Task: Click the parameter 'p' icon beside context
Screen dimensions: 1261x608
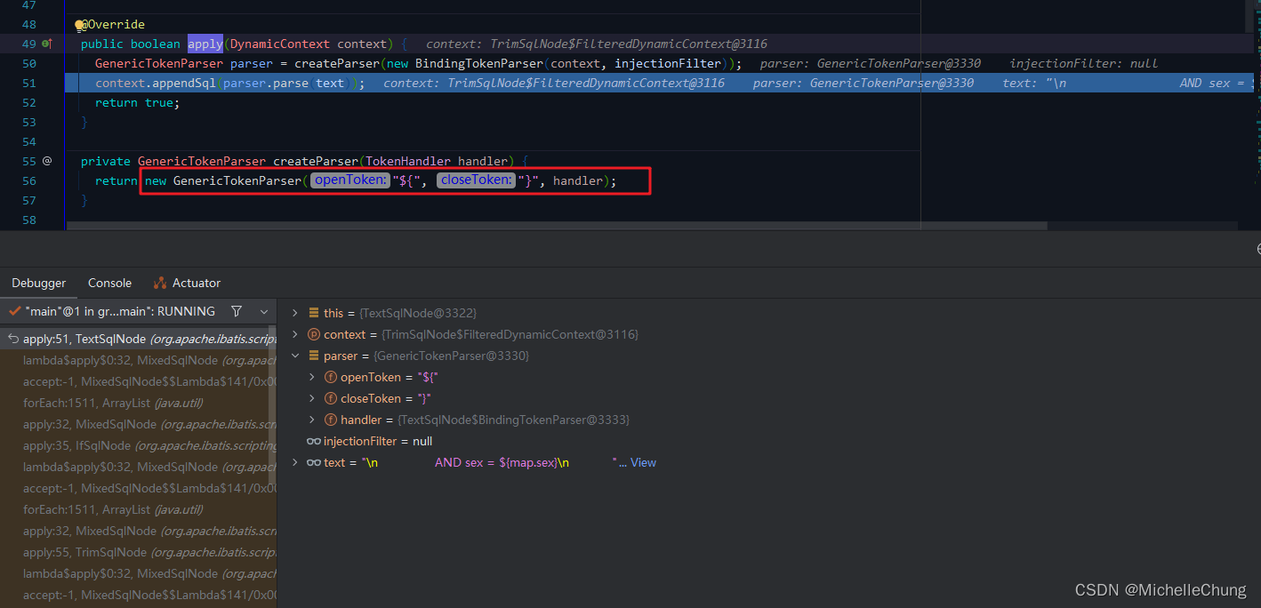Action: tap(314, 334)
